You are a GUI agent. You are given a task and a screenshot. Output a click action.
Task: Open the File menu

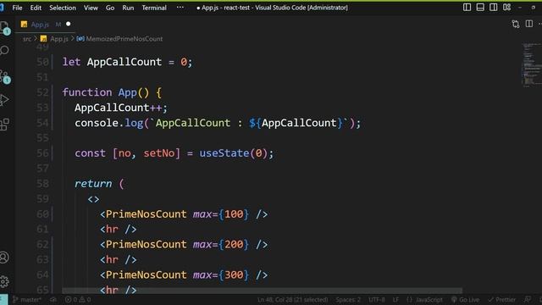[x=17, y=8]
